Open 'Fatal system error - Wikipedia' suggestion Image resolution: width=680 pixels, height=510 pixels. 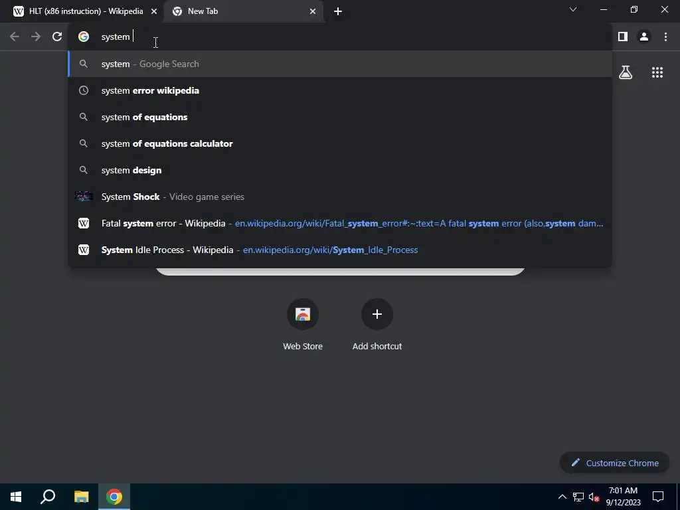(340, 223)
